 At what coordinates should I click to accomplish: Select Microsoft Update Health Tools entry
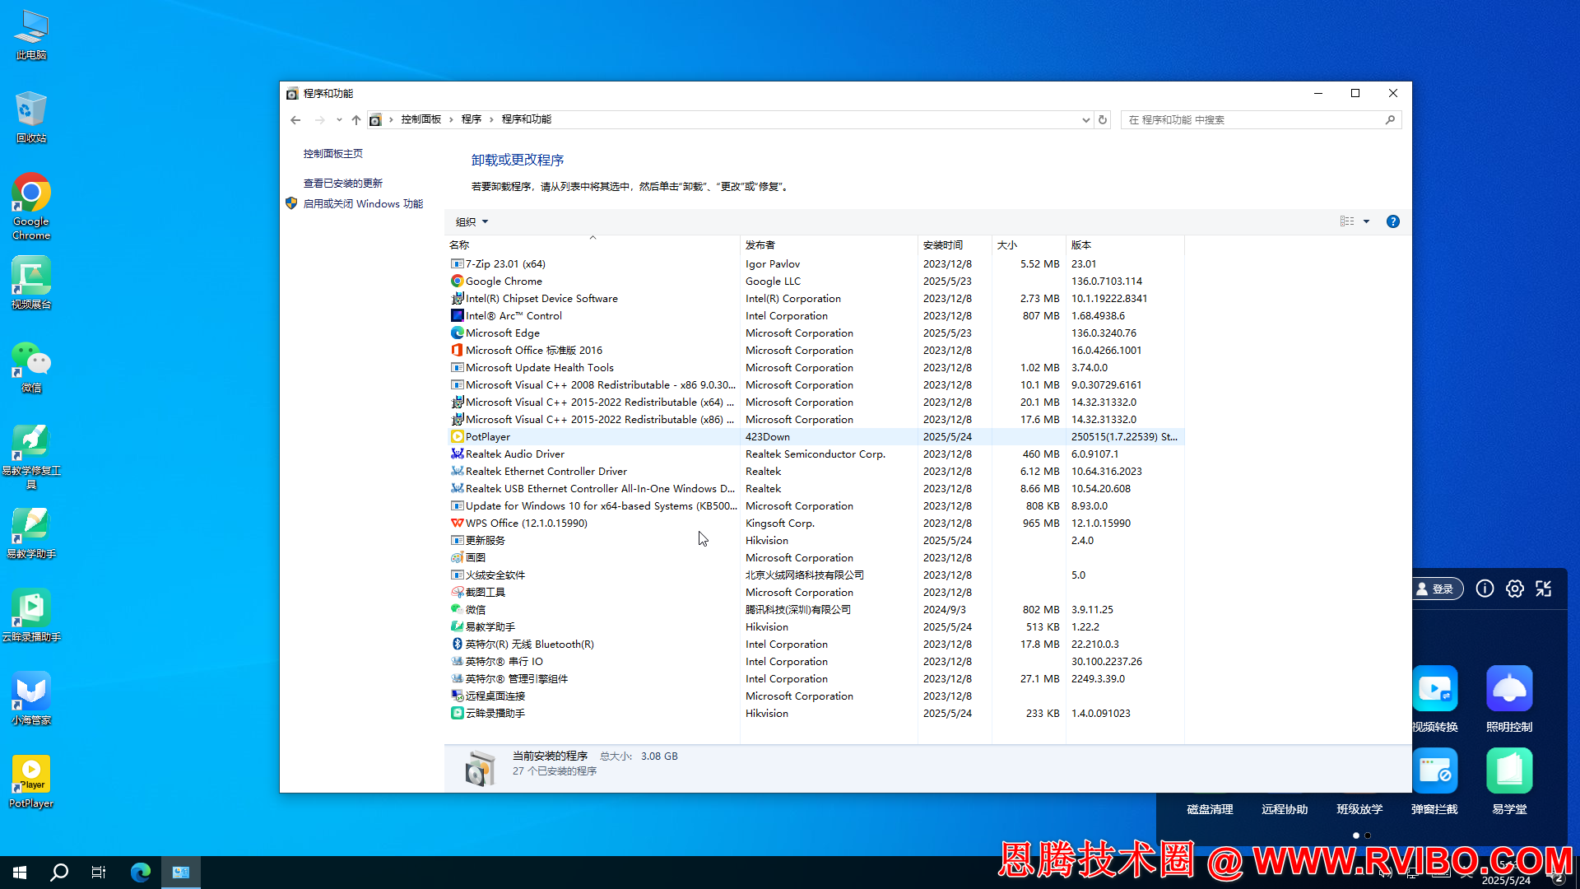tap(815, 368)
